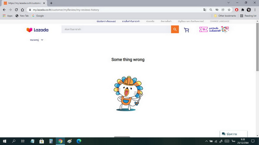Open Other bookmarks folder
Viewport: 259px width, 145px height.
coord(225,16)
